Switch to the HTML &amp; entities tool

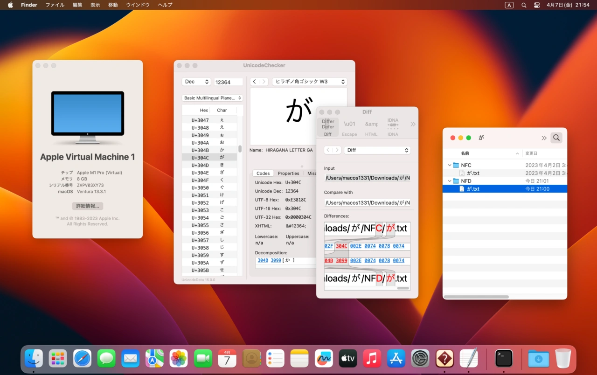[x=371, y=127]
